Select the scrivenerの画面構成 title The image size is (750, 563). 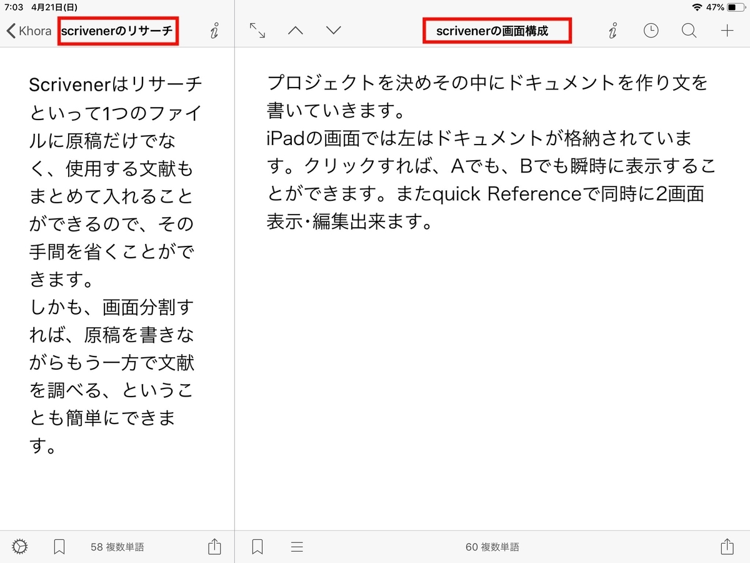pos(497,29)
